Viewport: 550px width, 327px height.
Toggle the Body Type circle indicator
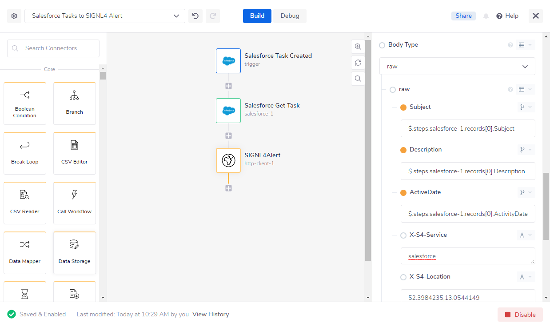[382, 45]
